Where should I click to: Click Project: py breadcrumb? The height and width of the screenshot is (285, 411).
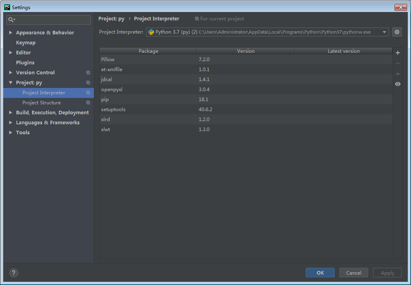coord(112,19)
